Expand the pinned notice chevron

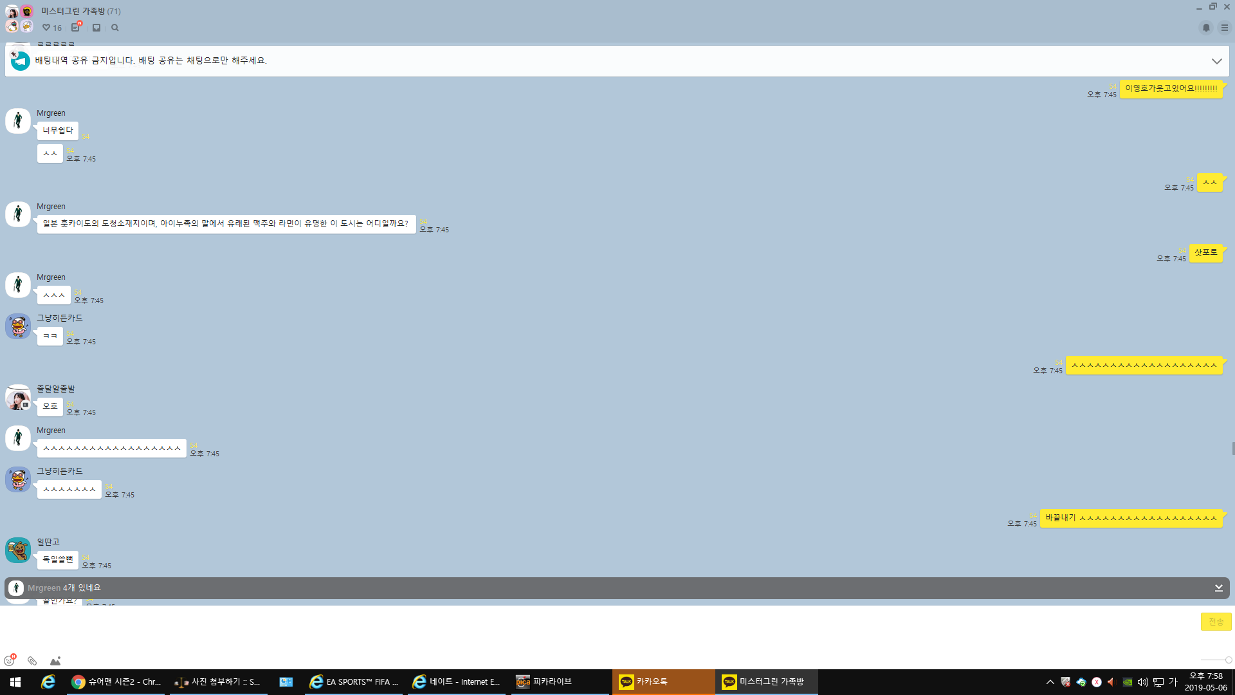coord(1216,61)
